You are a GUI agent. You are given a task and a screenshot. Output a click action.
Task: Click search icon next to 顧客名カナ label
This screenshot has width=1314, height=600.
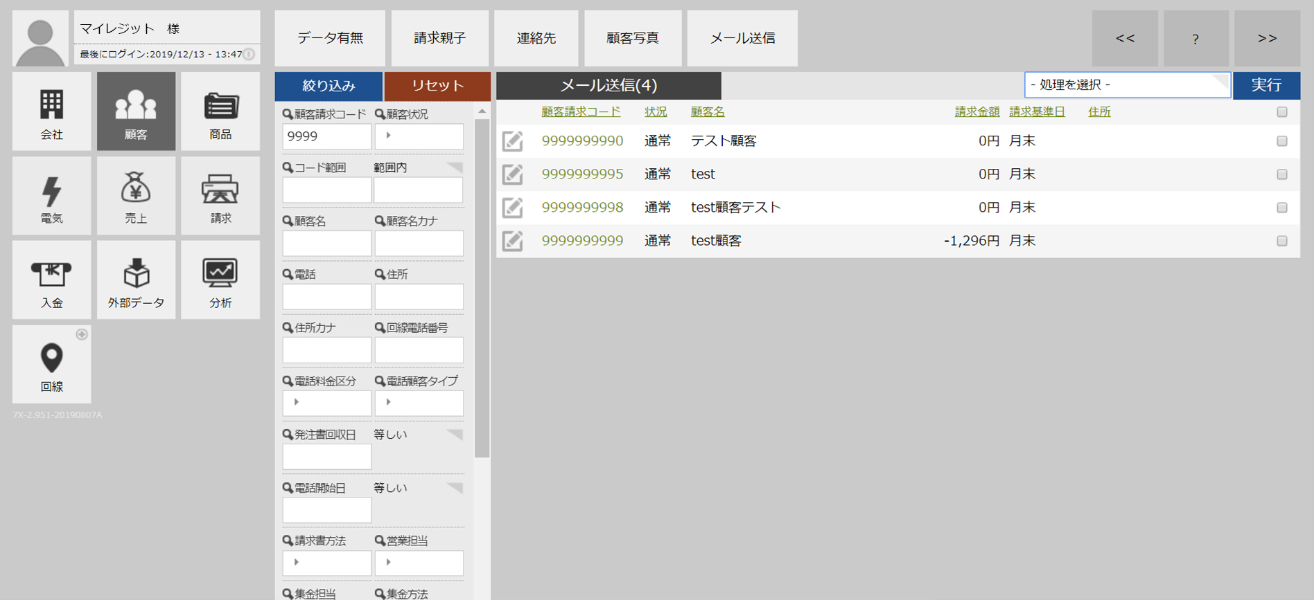click(x=380, y=221)
